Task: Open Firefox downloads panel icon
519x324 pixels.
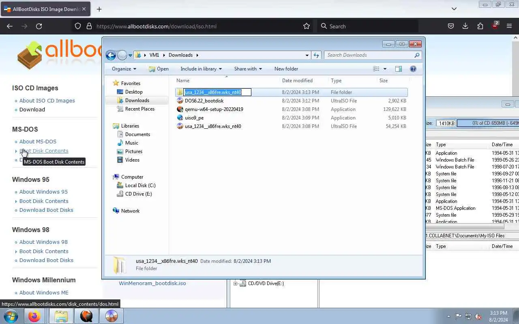Action: pos(465,26)
